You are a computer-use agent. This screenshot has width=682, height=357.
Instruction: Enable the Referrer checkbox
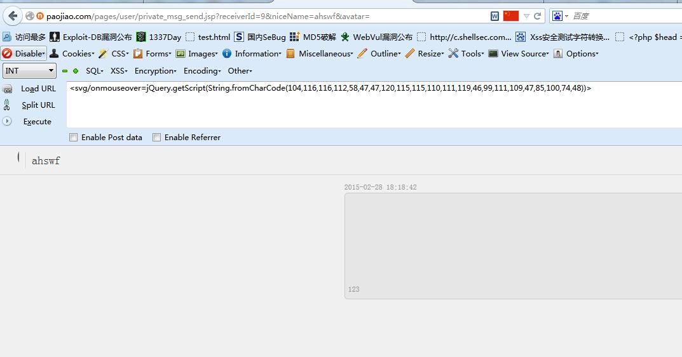click(x=156, y=137)
